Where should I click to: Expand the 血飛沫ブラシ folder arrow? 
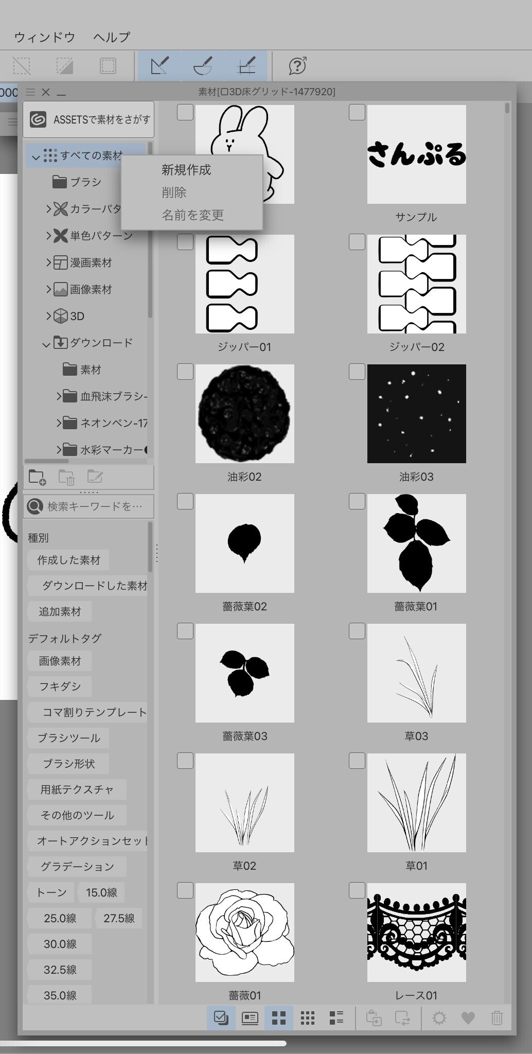[x=59, y=396]
